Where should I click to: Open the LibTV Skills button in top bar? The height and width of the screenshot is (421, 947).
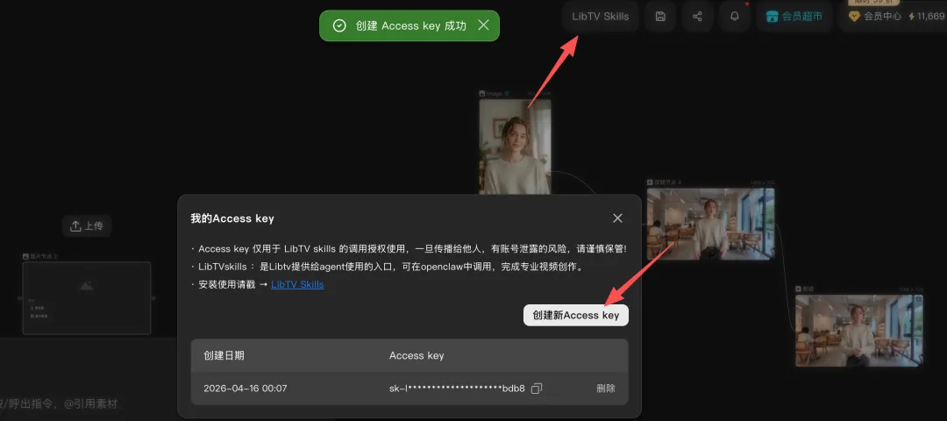(x=601, y=17)
